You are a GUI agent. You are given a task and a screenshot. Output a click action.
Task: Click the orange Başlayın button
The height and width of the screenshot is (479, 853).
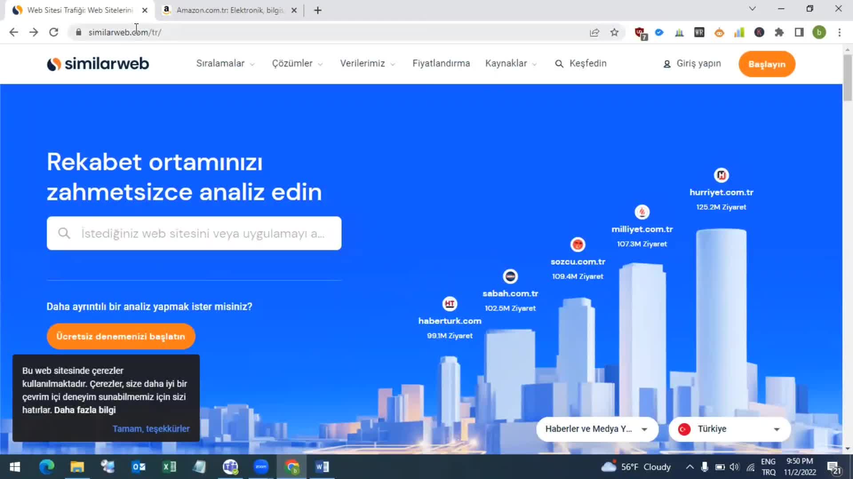point(767,64)
